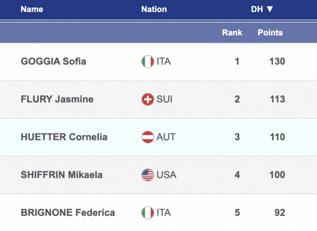Image resolution: width=317 pixels, height=231 pixels.
Task: Click the USA nation code
Action: 166,175
